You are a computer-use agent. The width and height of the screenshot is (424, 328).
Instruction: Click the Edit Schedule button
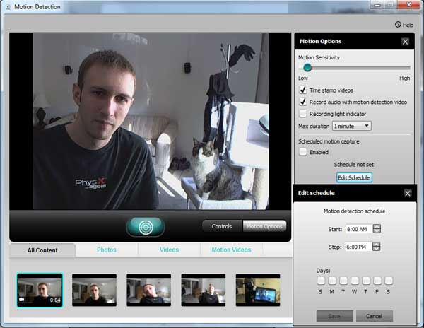tap(354, 177)
